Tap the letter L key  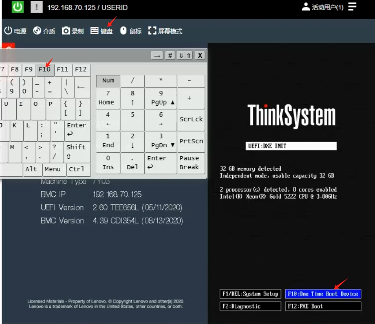(31, 131)
